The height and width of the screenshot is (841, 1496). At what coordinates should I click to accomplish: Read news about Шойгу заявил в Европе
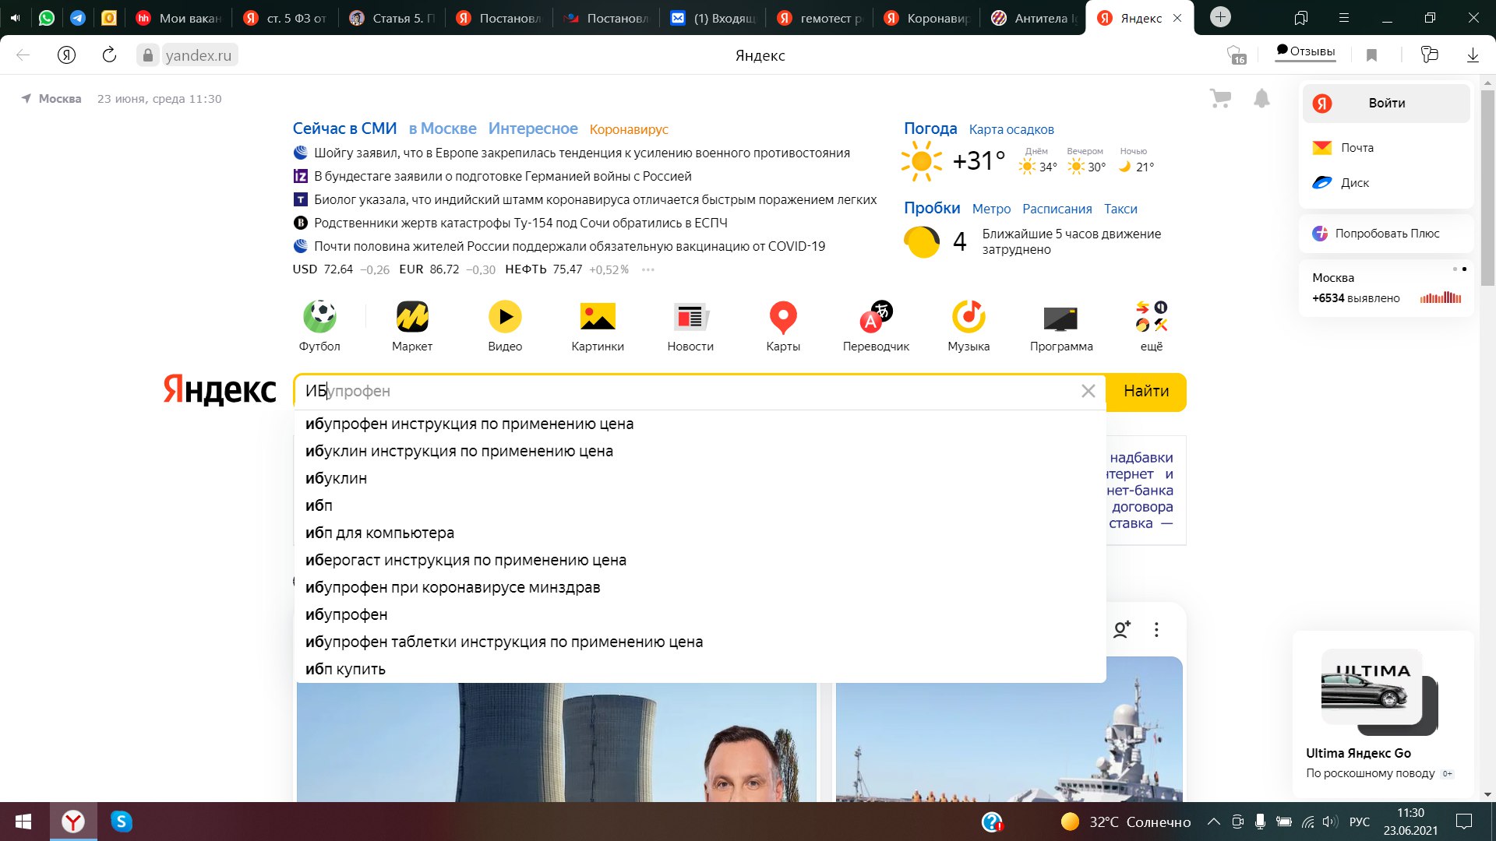coord(581,153)
